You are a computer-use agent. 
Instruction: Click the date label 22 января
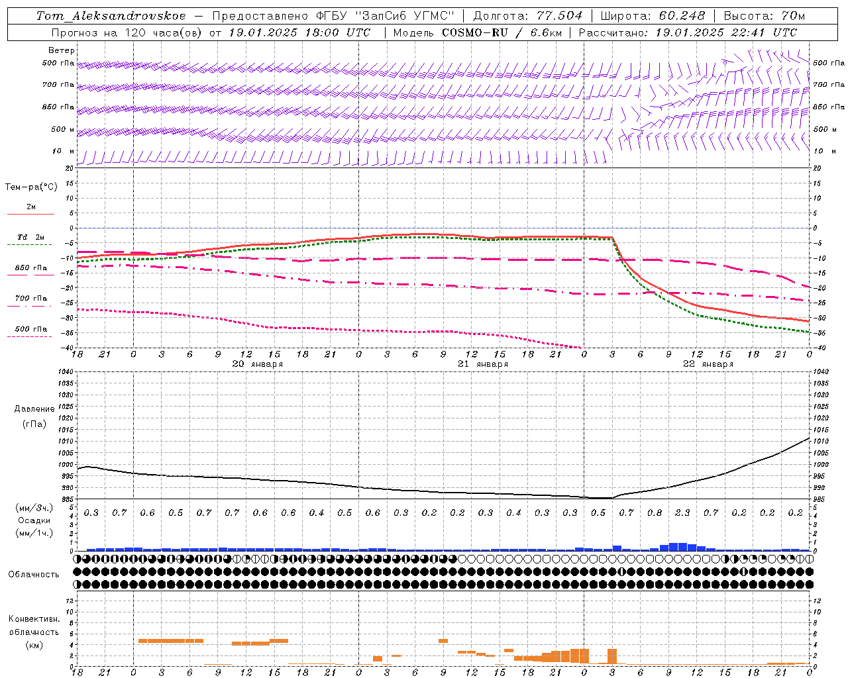click(x=708, y=364)
